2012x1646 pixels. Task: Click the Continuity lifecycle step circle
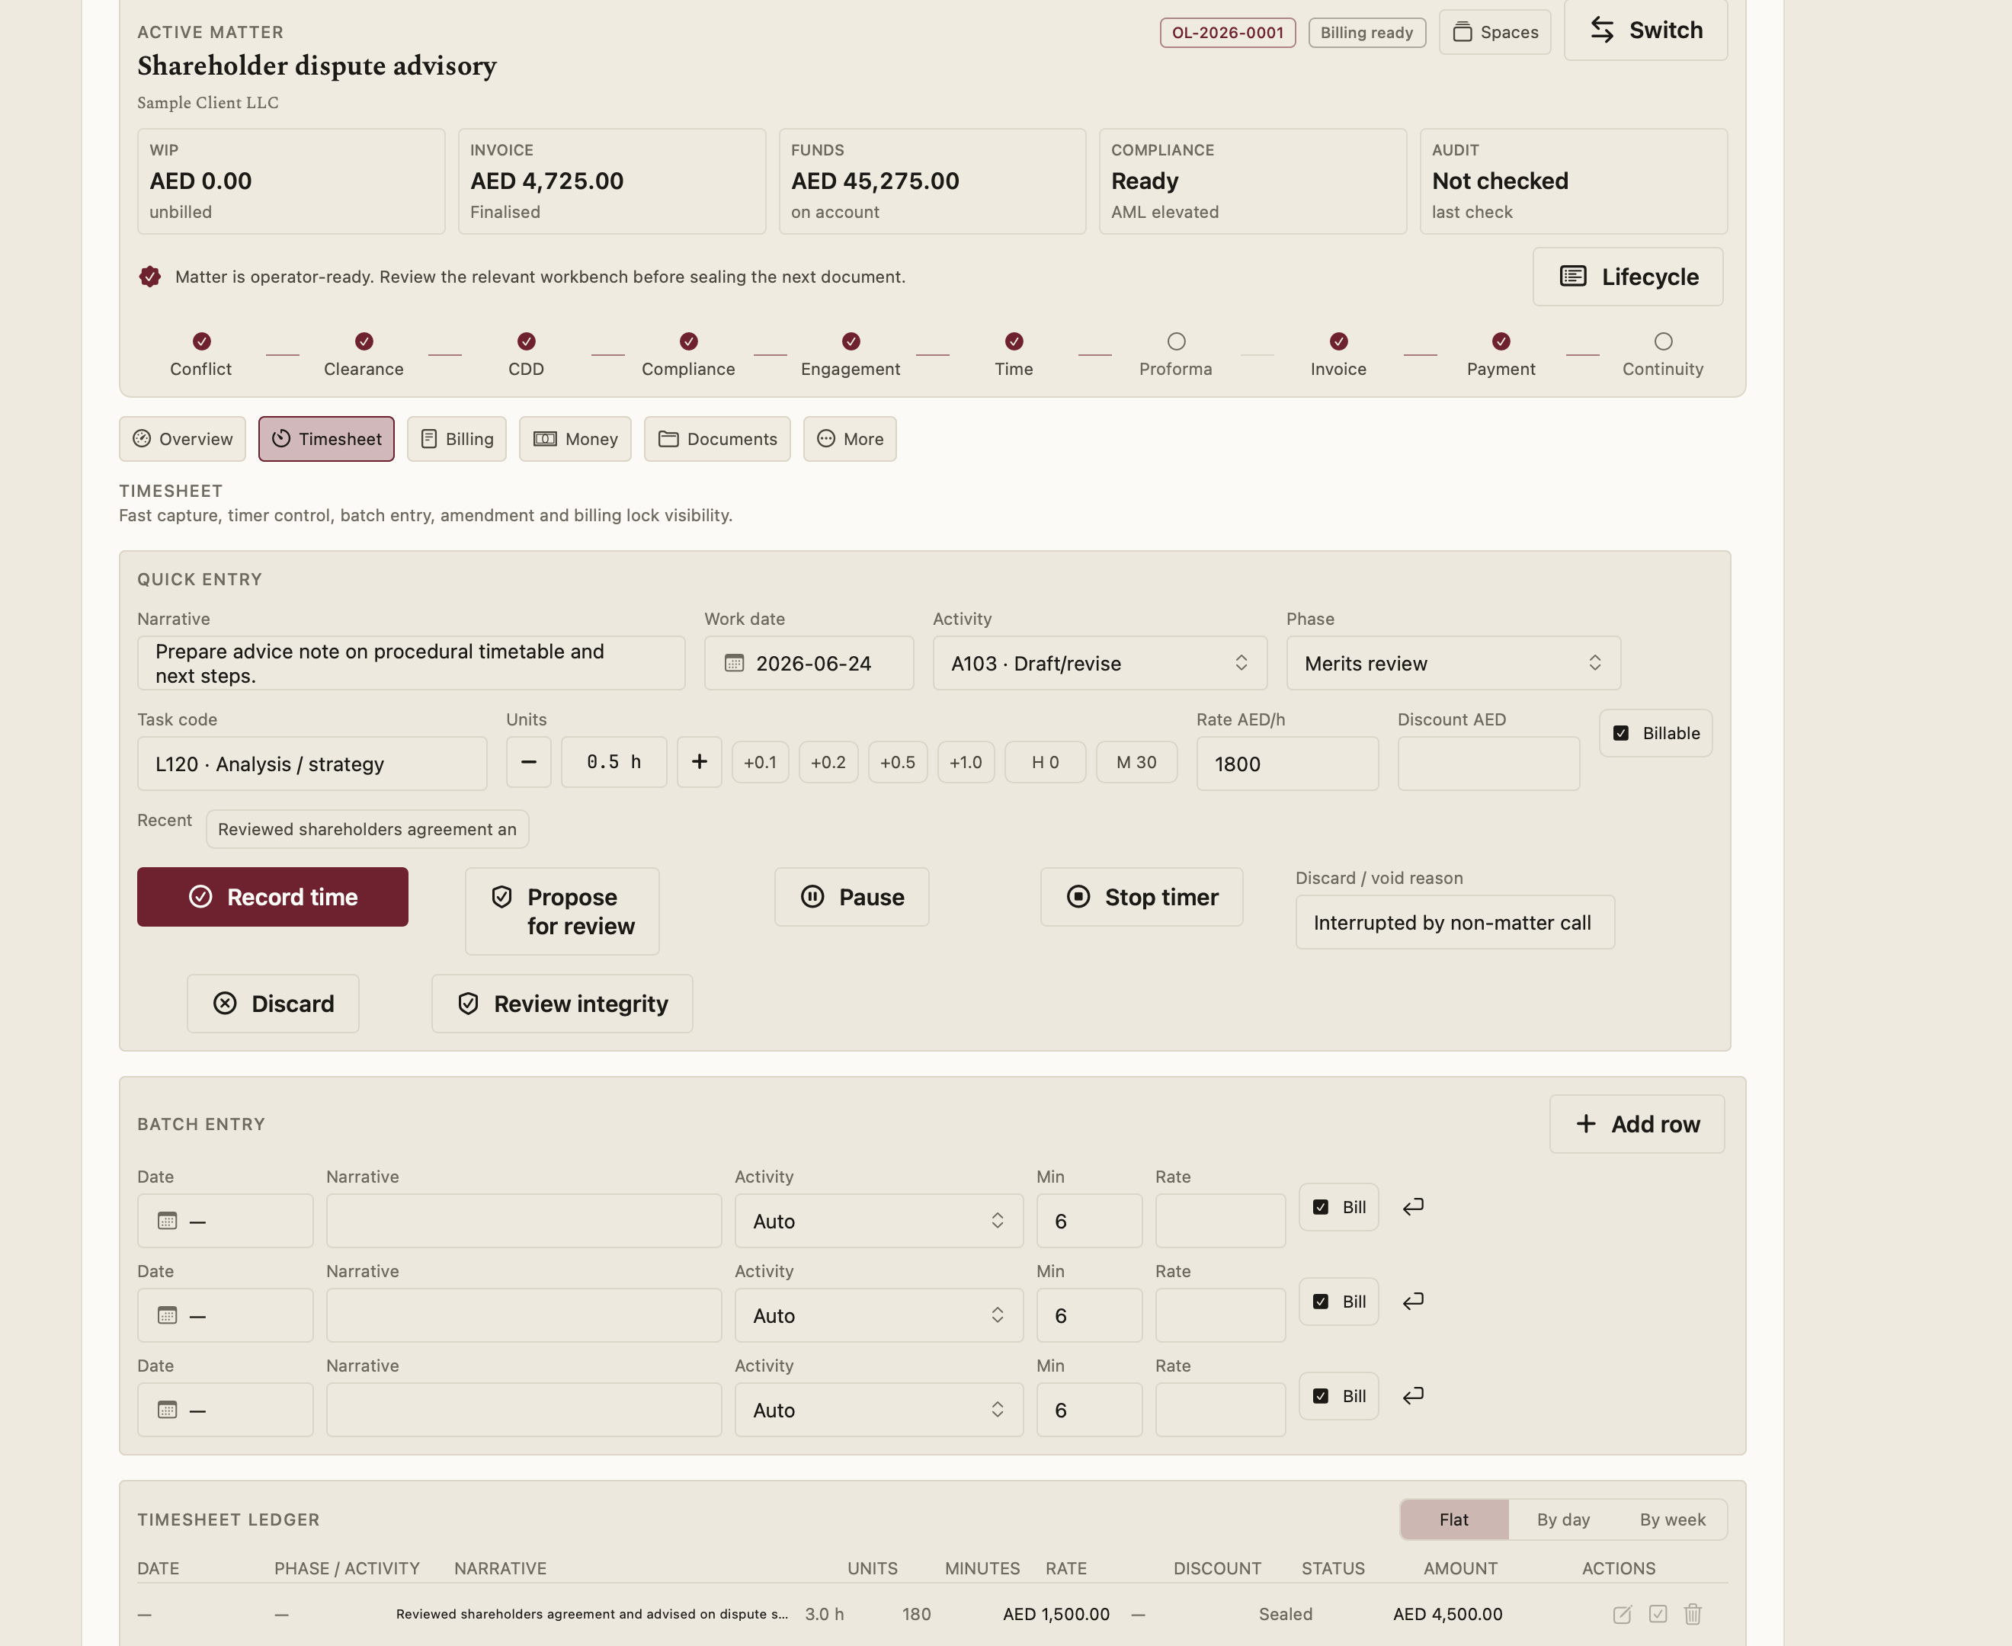[x=1663, y=341]
